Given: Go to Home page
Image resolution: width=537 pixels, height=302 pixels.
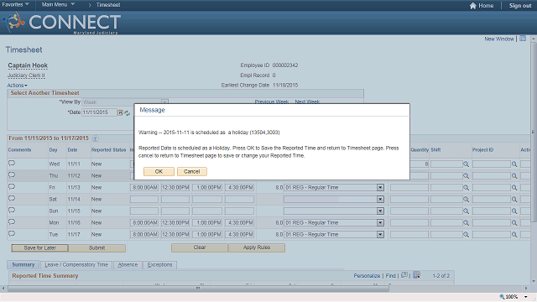Looking at the screenshot, I should pos(486,6).
